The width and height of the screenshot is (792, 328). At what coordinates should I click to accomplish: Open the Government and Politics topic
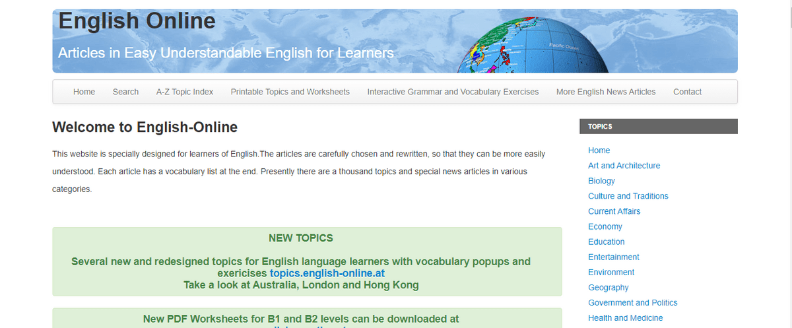coord(633,302)
